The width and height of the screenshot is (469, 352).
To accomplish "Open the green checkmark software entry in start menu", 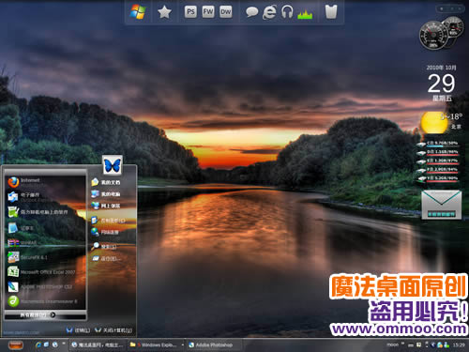I will pyautogui.click(x=45, y=212).
